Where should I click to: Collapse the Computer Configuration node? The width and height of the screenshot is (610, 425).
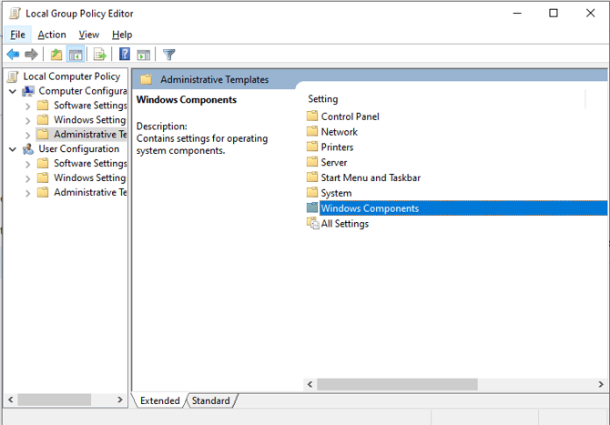(x=13, y=91)
